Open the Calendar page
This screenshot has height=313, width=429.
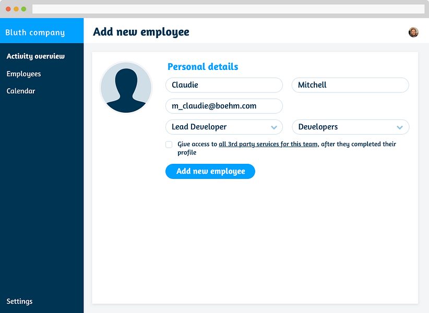point(21,91)
